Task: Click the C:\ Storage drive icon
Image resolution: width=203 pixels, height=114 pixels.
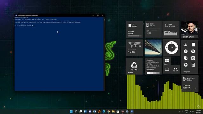Action: [129, 25]
